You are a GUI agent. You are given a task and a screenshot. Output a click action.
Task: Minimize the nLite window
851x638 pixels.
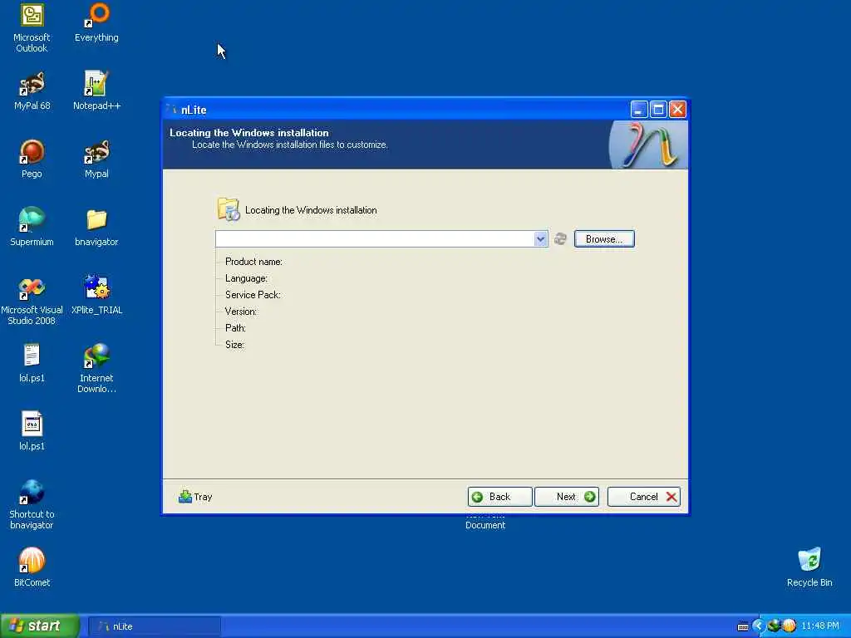tap(639, 110)
